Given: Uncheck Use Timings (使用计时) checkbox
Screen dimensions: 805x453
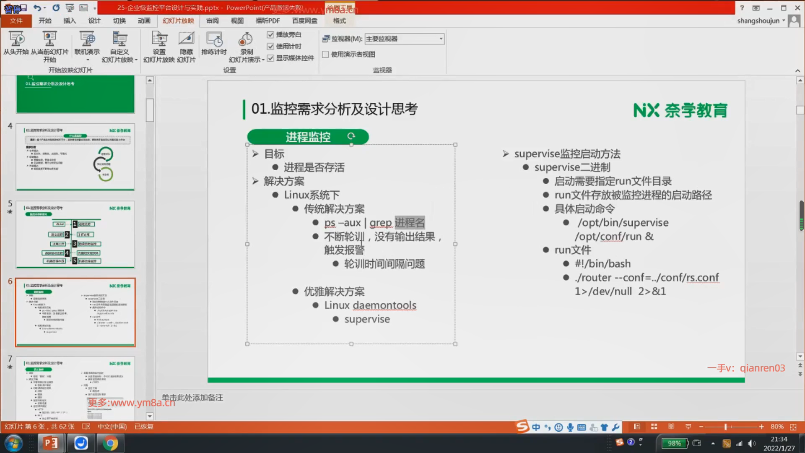Looking at the screenshot, I should coord(270,47).
